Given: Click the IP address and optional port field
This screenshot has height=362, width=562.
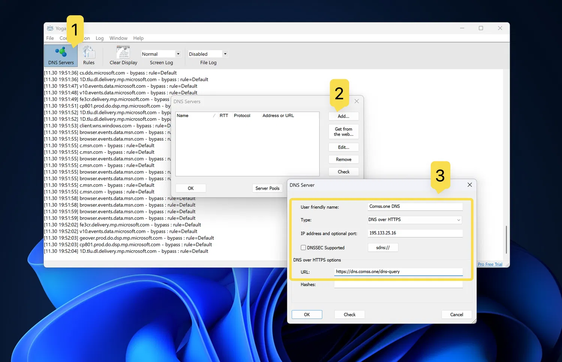Looking at the screenshot, I should (x=415, y=233).
